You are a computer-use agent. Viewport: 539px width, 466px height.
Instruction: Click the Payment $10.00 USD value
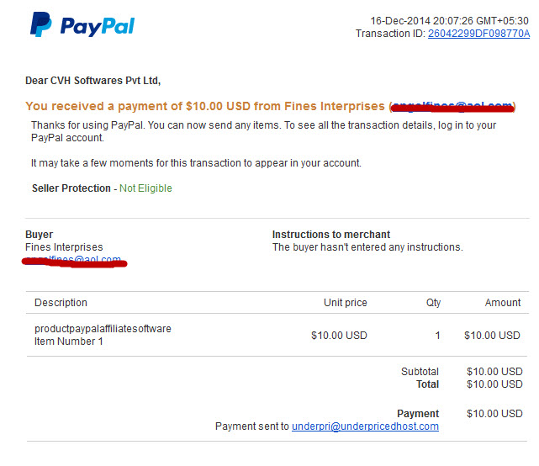(x=494, y=413)
